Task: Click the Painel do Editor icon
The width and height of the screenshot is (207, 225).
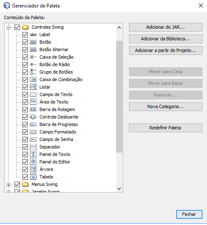Action: pos(33,162)
